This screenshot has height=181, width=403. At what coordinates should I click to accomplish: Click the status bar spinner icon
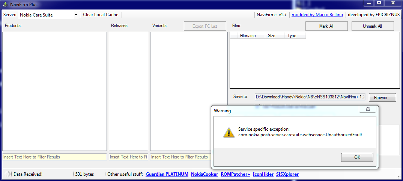point(8,174)
